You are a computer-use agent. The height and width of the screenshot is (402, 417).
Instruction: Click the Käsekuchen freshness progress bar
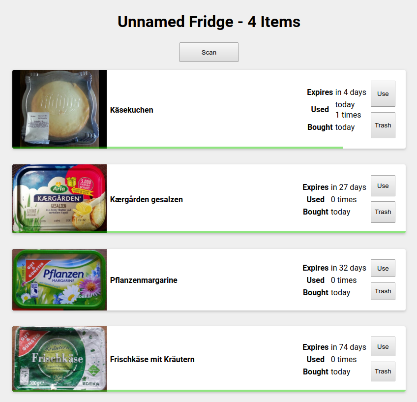click(x=177, y=146)
